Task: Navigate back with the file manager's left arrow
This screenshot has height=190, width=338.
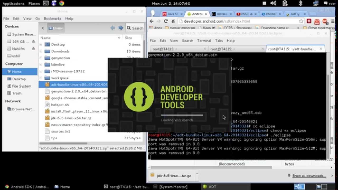Action: click(113, 28)
